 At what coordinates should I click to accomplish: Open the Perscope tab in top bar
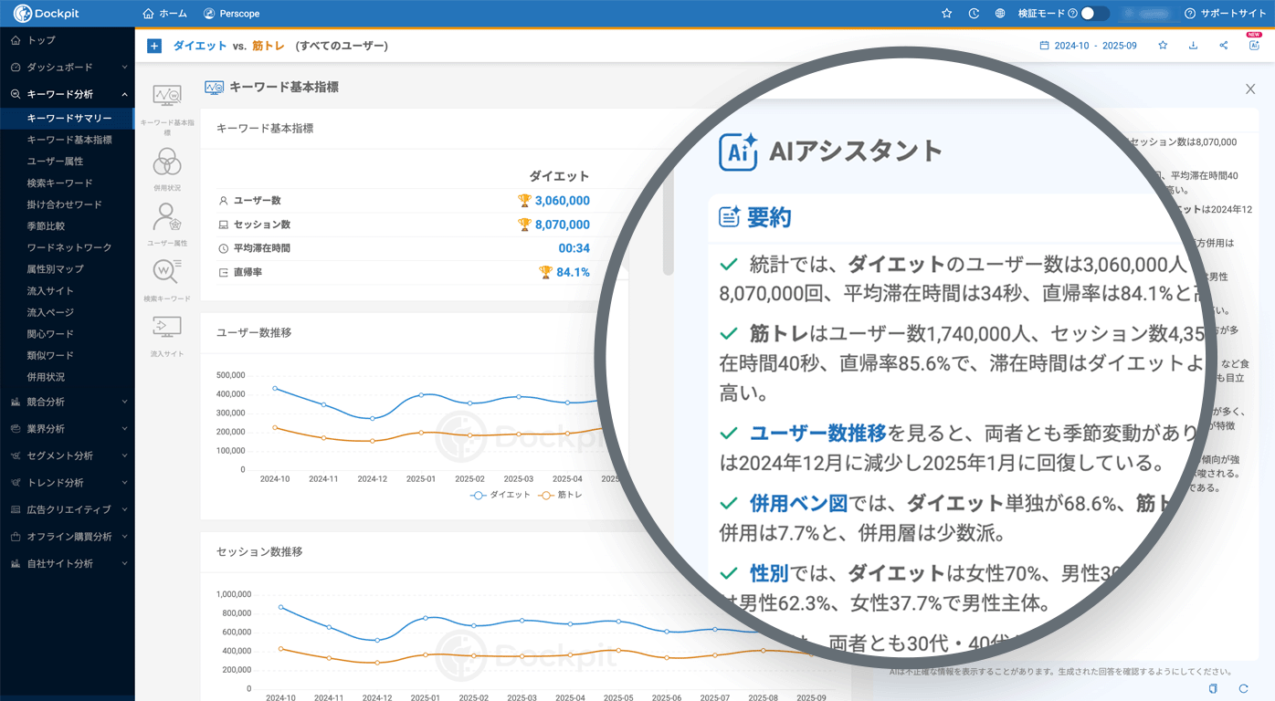click(231, 14)
